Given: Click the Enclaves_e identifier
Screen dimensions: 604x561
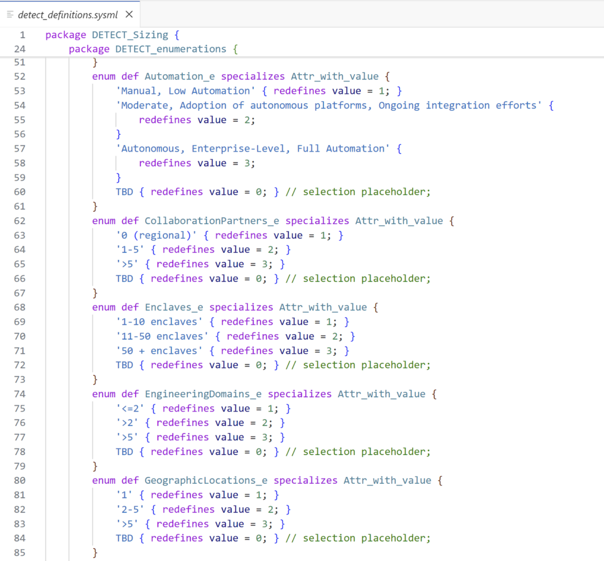Looking at the screenshot, I should [x=174, y=307].
